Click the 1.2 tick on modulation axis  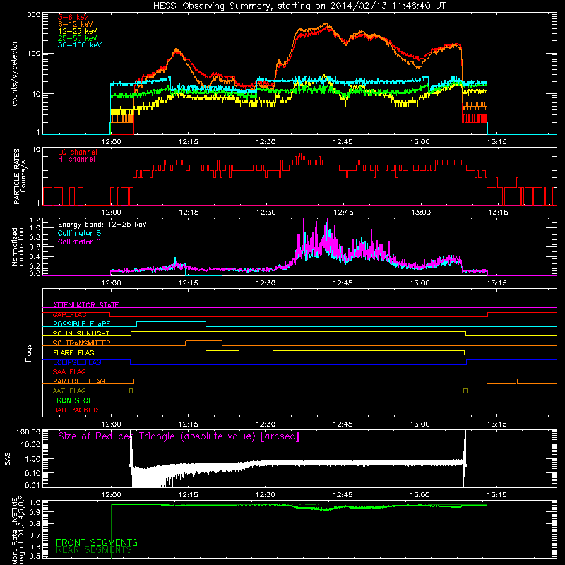[35, 220]
